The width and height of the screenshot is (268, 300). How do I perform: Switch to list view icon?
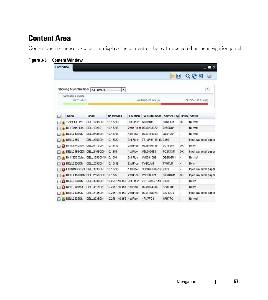(x=173, y=76)
